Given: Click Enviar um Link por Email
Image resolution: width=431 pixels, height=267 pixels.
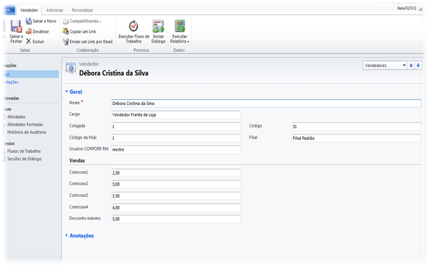Looking at the screenshot, I should [88, 42].
